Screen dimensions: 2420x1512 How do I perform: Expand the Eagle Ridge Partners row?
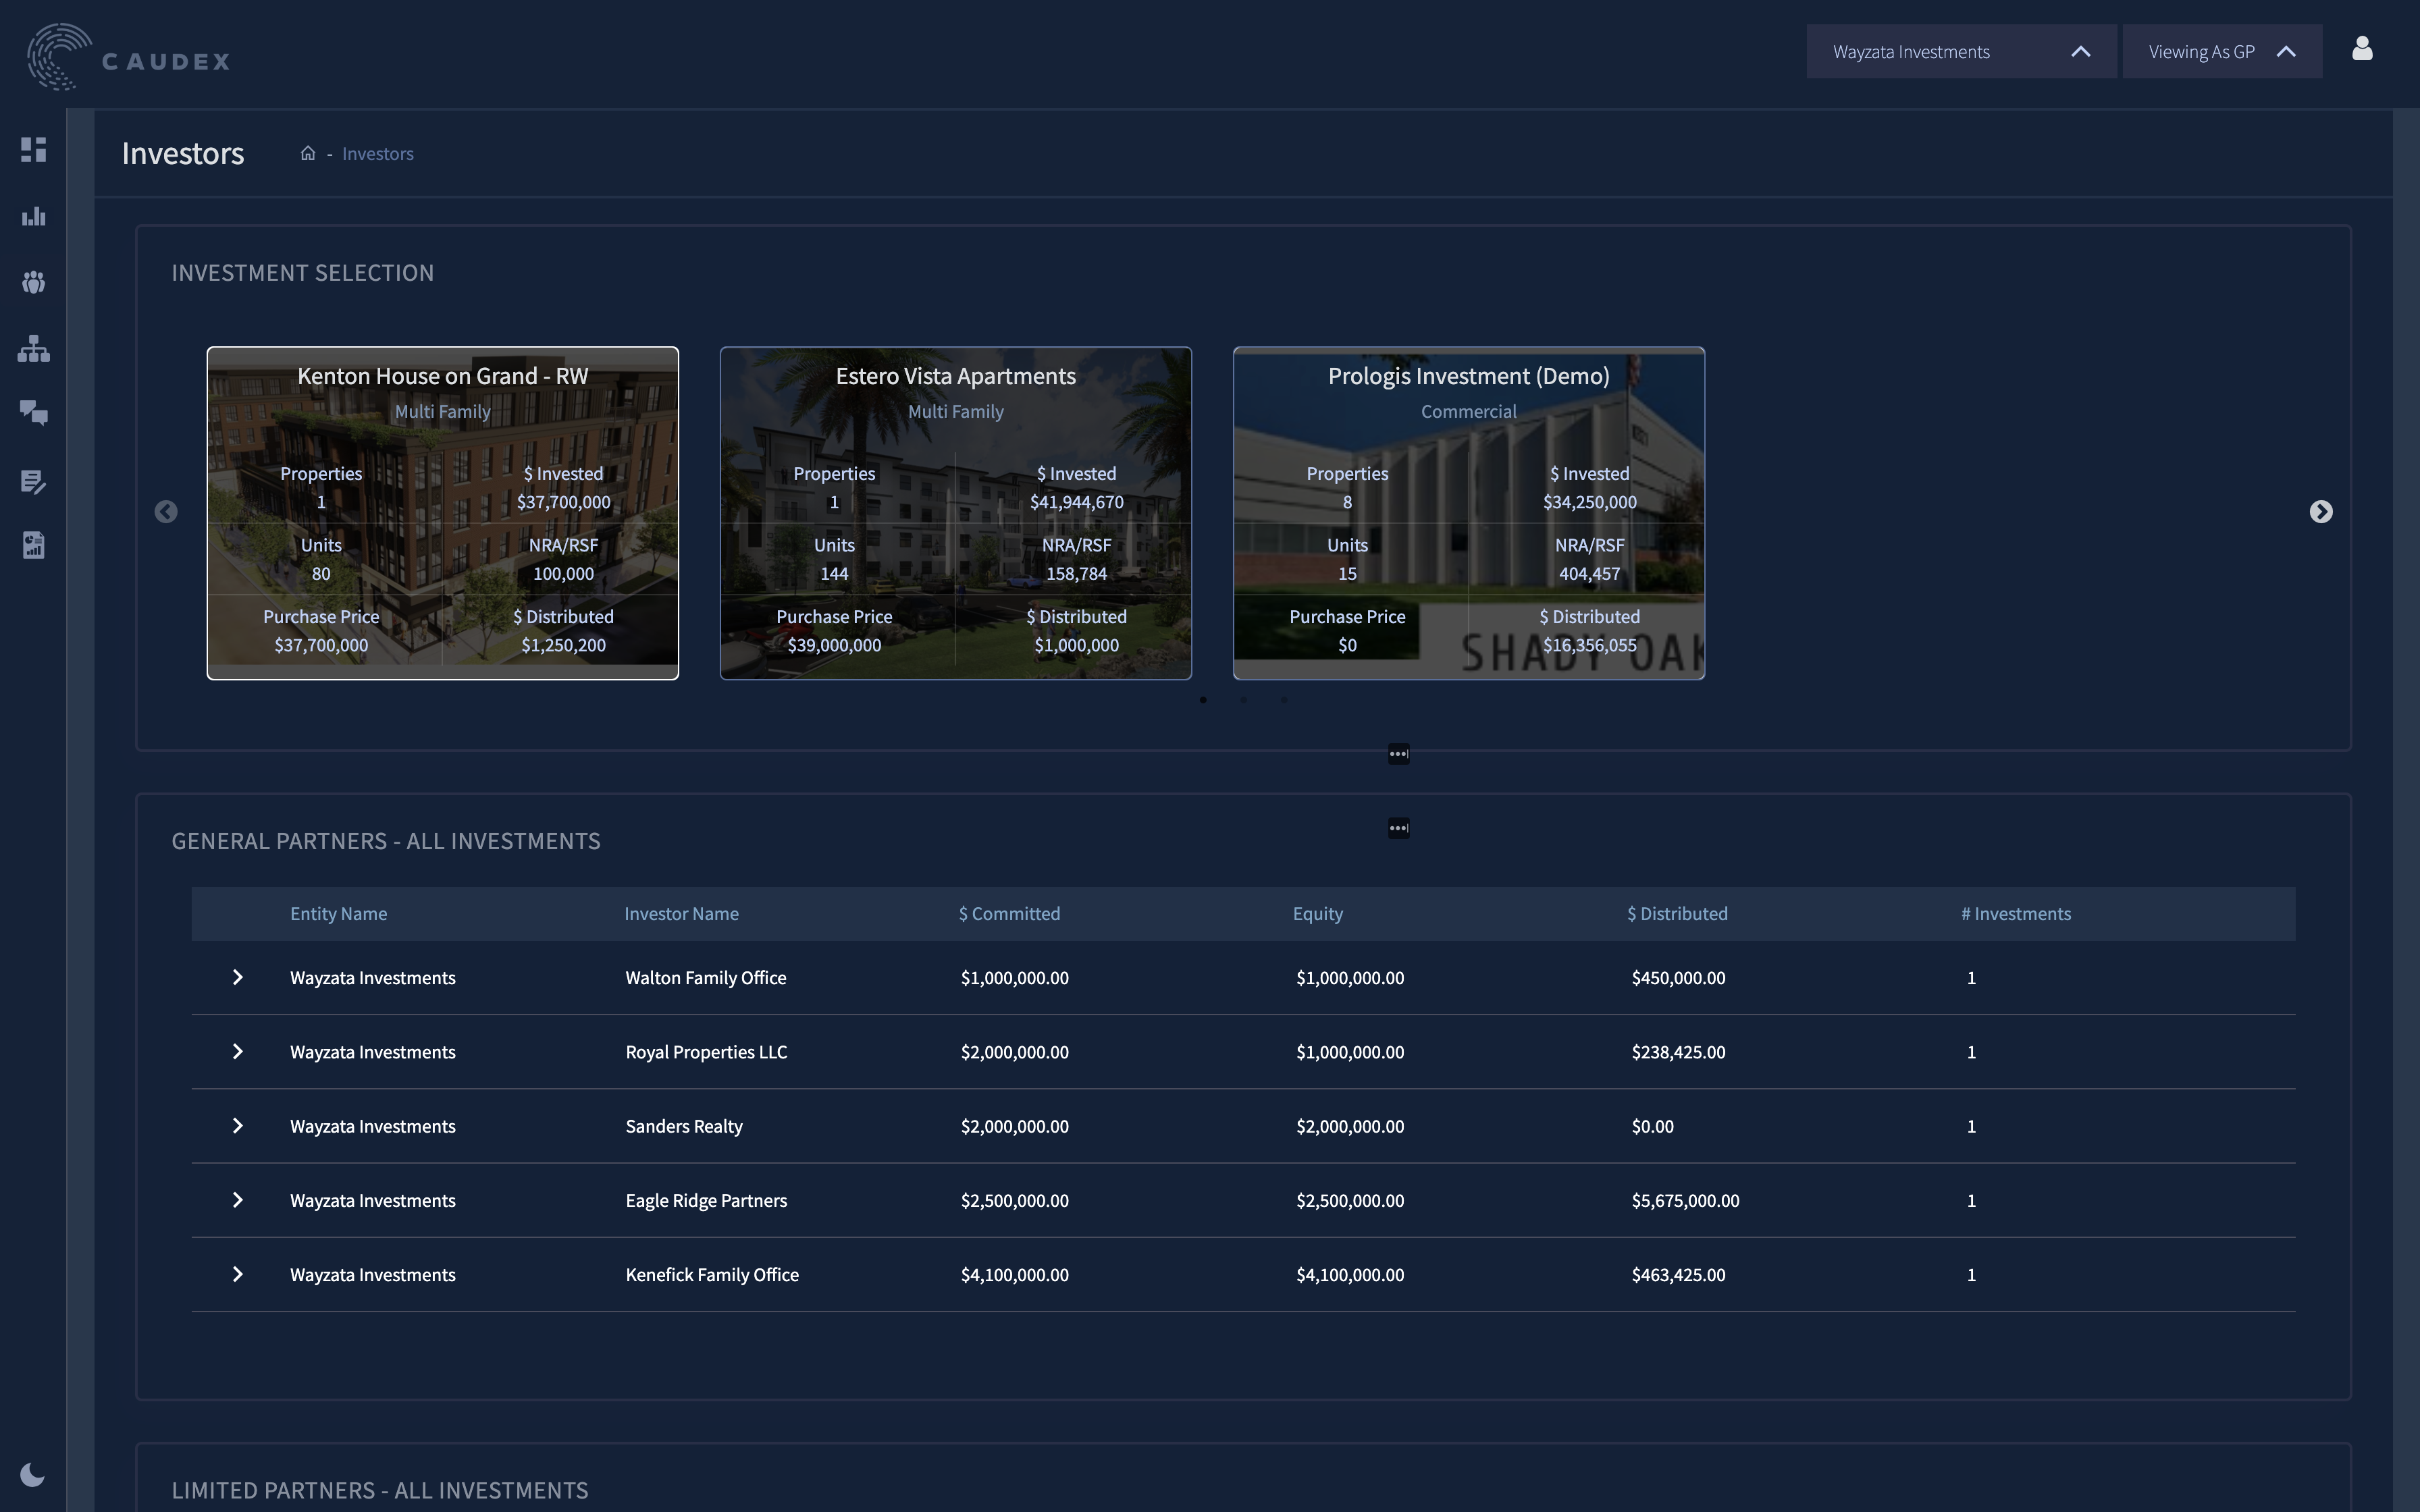[237, 1200]
